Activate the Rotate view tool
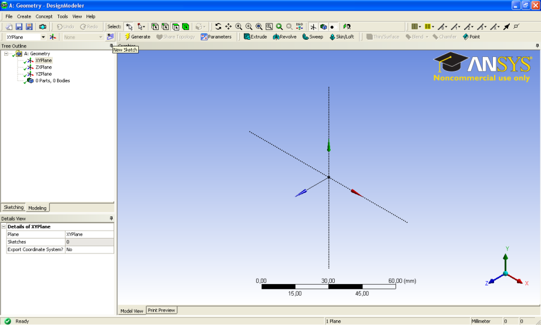 coord(218,26)
